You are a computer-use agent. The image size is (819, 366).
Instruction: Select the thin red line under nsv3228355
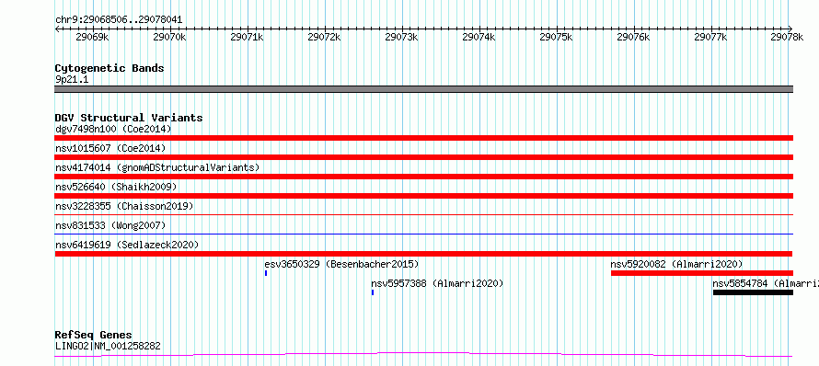click(x=424, y=214)
